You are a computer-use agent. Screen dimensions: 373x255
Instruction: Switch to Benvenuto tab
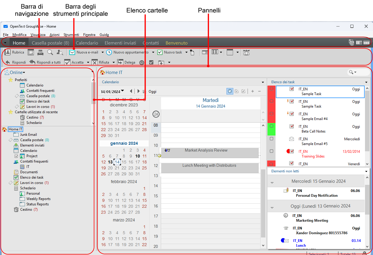point(177,43)
